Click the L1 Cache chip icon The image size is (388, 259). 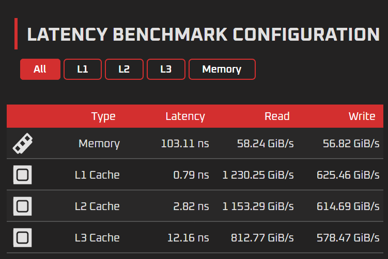point(23,175)
